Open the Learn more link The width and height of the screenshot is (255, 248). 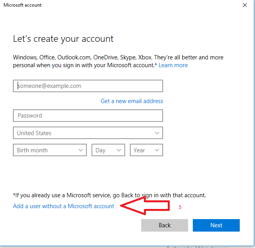173,65
